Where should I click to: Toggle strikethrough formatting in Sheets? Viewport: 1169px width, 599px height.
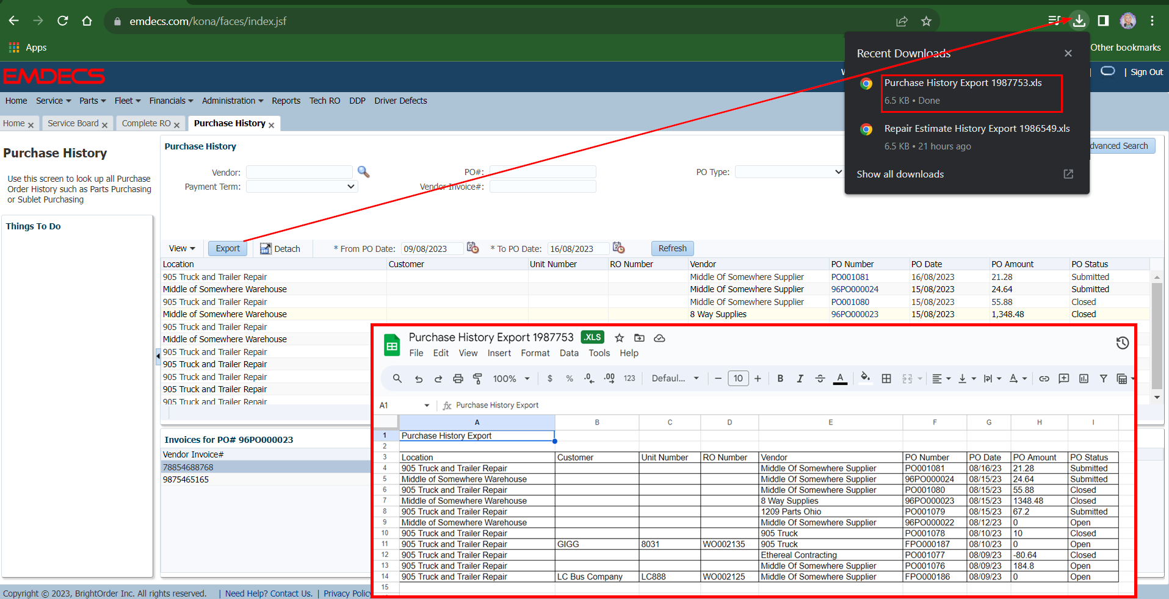tap(820, 379)
